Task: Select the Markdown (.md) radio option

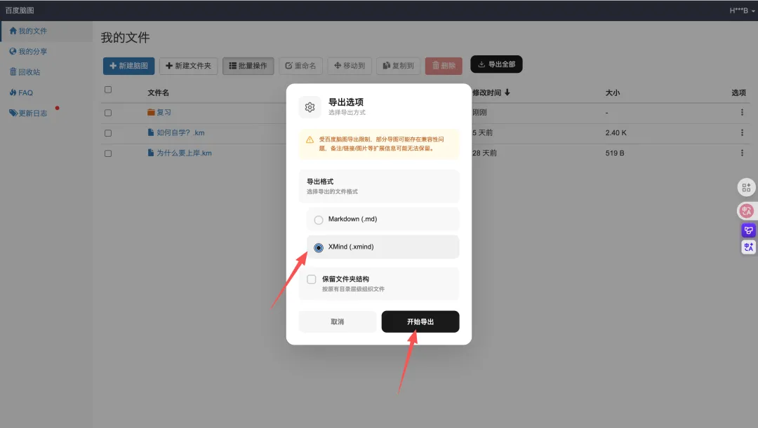Action: [319, 220]
